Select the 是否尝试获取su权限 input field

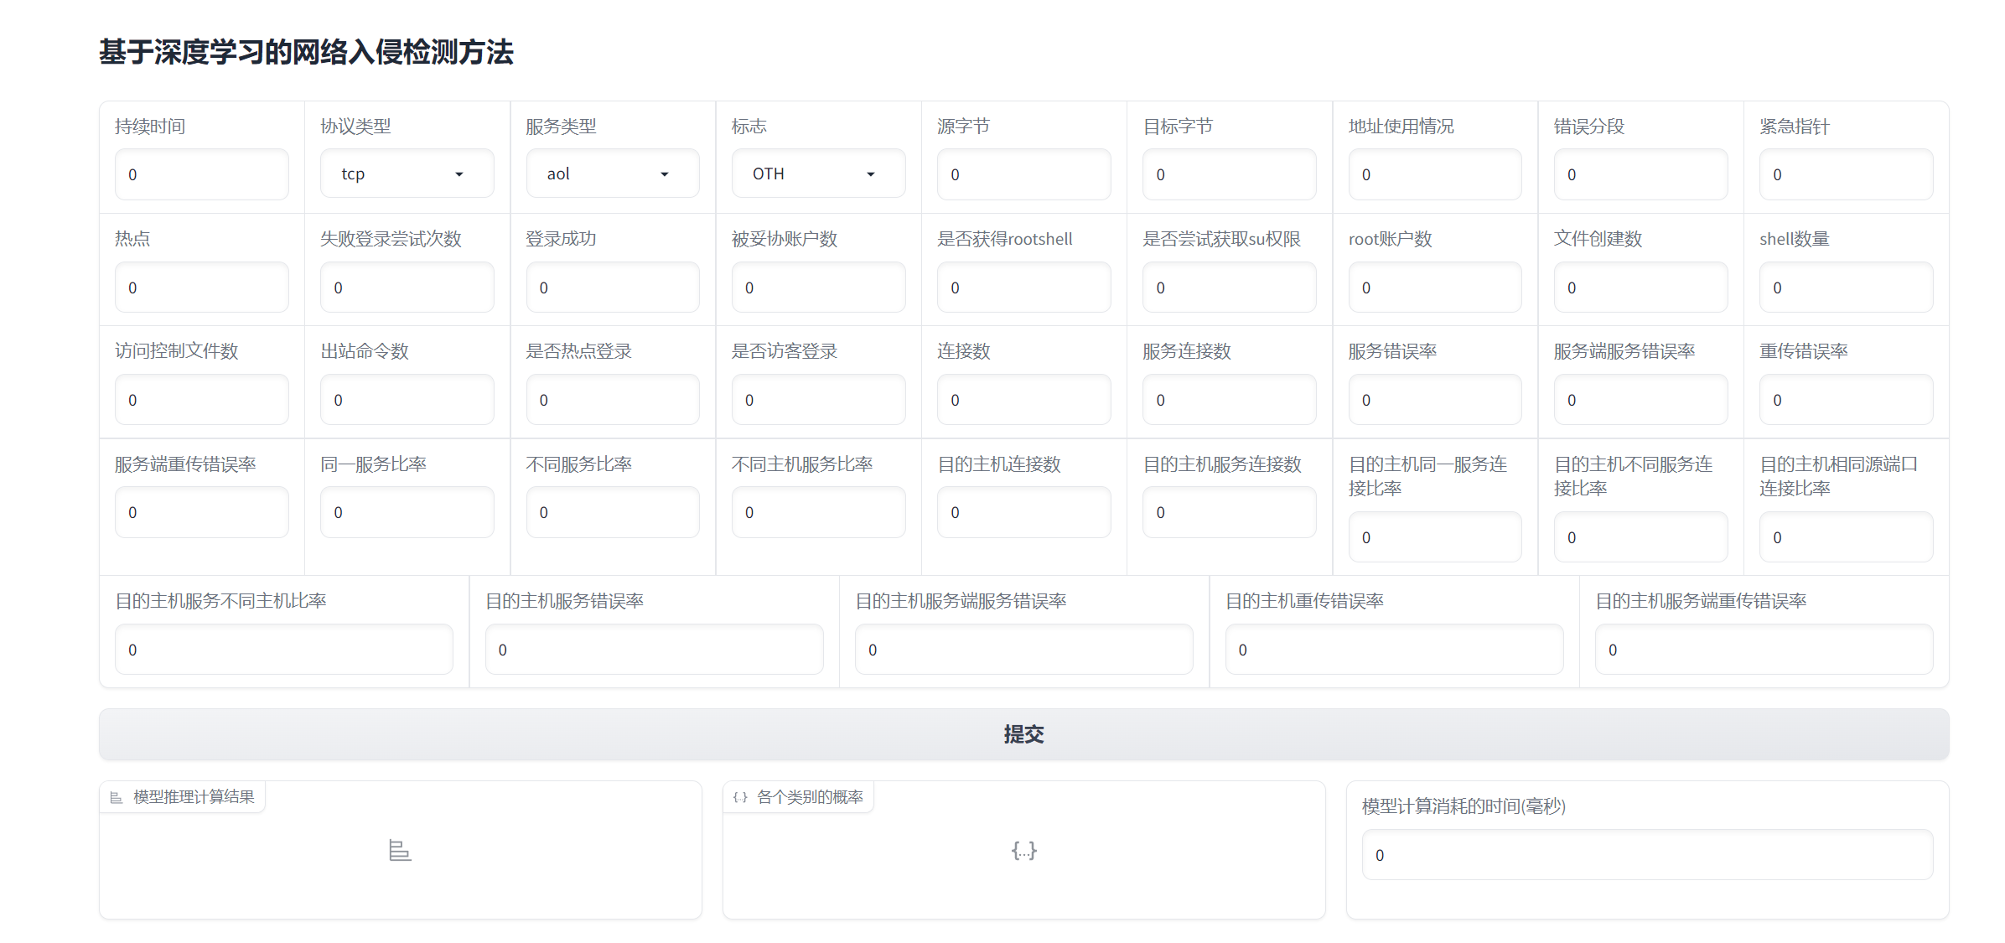[x=1230, y=288]
